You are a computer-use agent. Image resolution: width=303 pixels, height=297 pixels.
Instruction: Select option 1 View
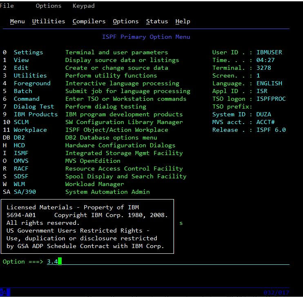pos(21,60)
